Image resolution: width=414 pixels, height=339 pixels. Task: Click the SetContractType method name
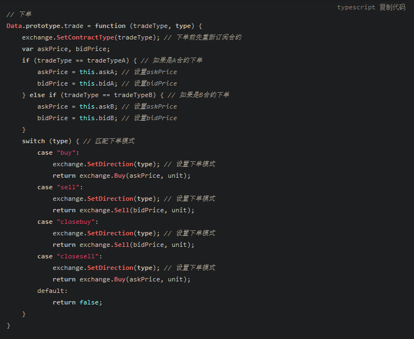tap(86, 37)
